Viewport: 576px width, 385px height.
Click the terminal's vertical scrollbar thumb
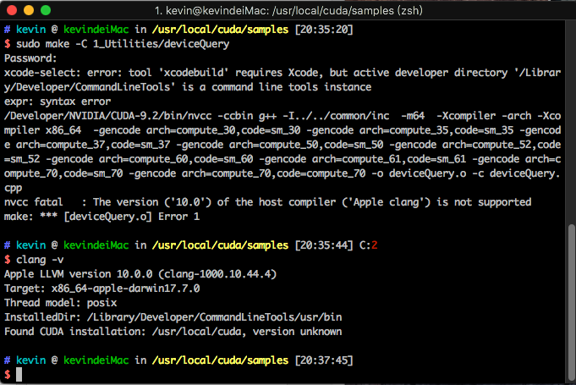tap(571, 302)
